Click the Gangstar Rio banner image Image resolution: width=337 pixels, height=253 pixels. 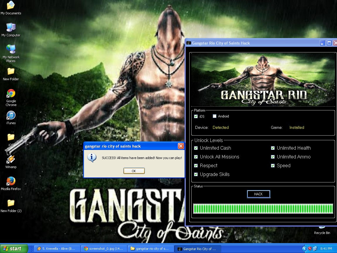pos(263,79)
